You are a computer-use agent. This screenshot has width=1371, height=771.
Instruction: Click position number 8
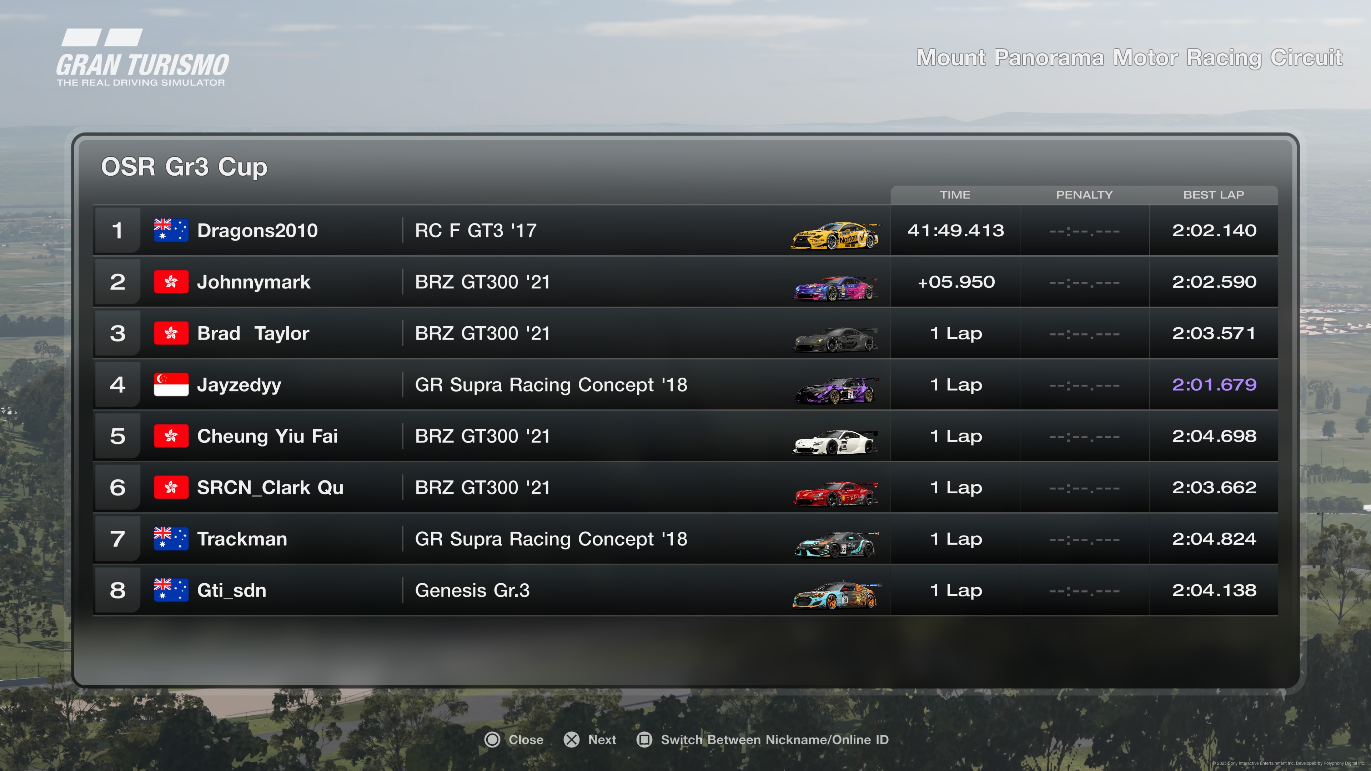point(117,590)
